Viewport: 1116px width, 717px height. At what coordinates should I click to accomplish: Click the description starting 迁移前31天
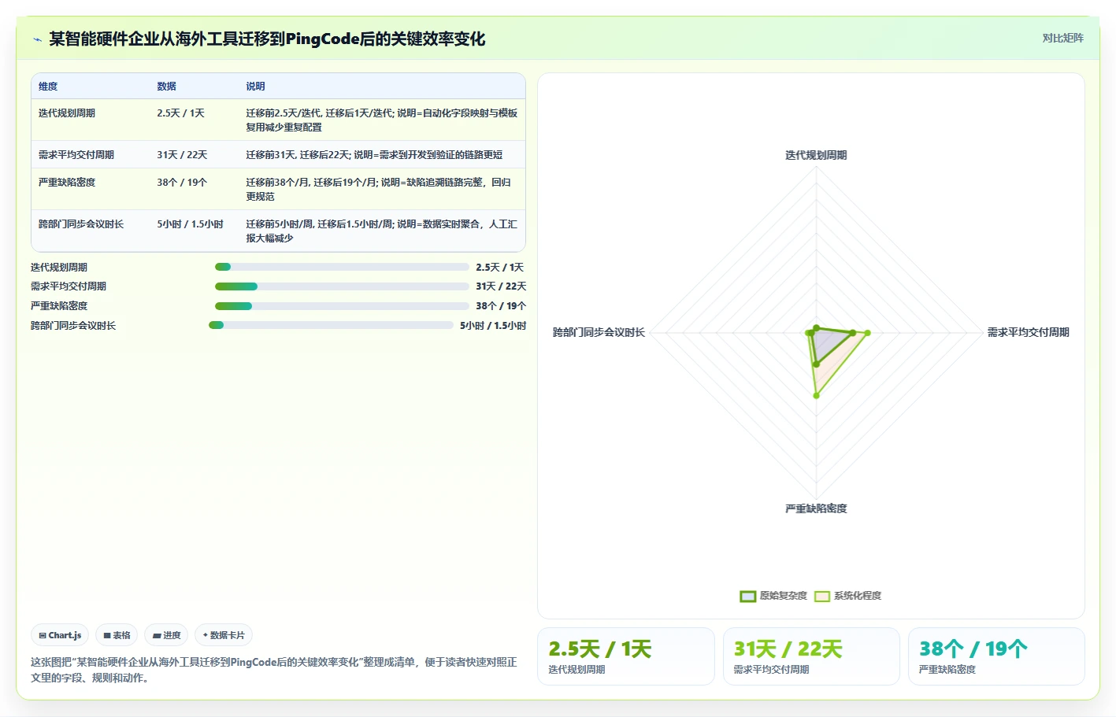coord(374,155)
